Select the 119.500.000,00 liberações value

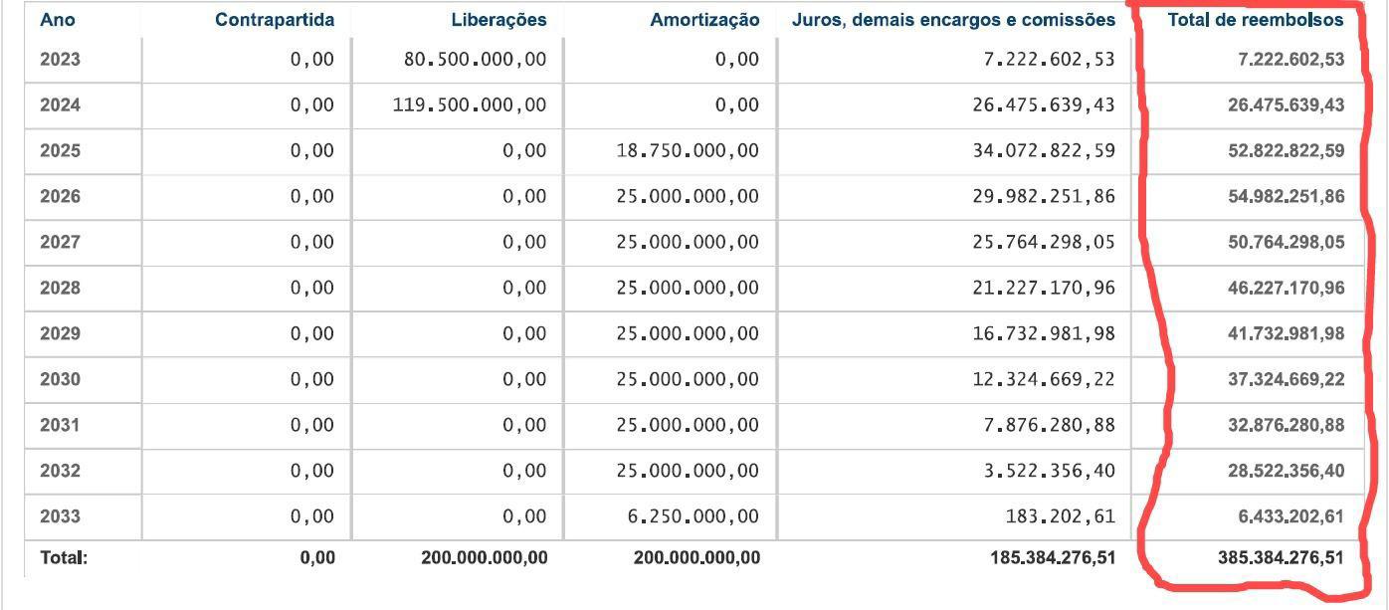[469, 105]
